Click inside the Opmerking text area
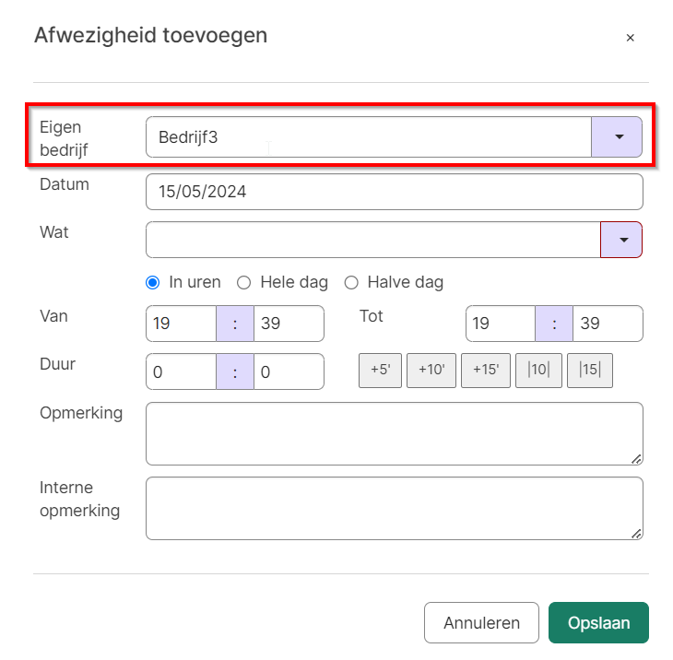The height and width of the screenshot is (660, 673). (394, 433)
